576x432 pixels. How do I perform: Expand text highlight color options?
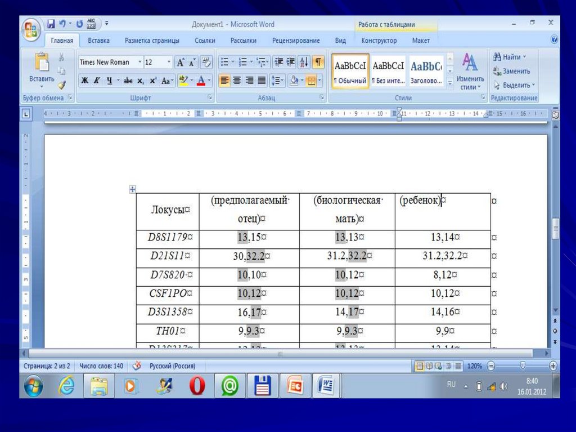191,80
